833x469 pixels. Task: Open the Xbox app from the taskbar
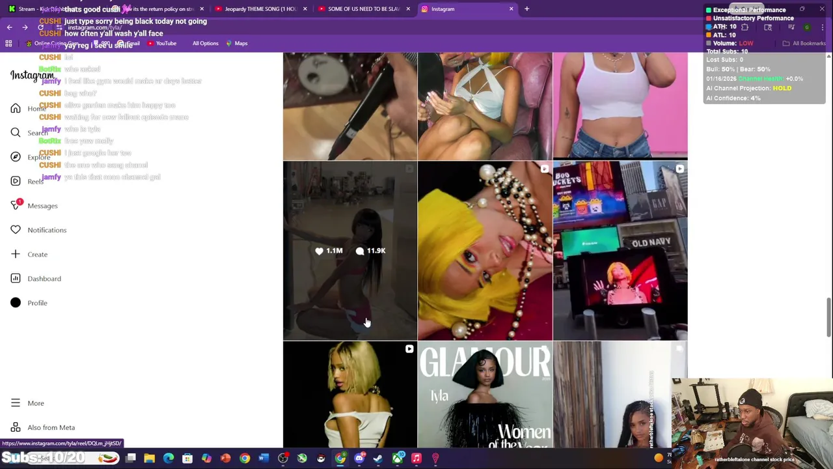pyautogui.click(x=397, y=459)
